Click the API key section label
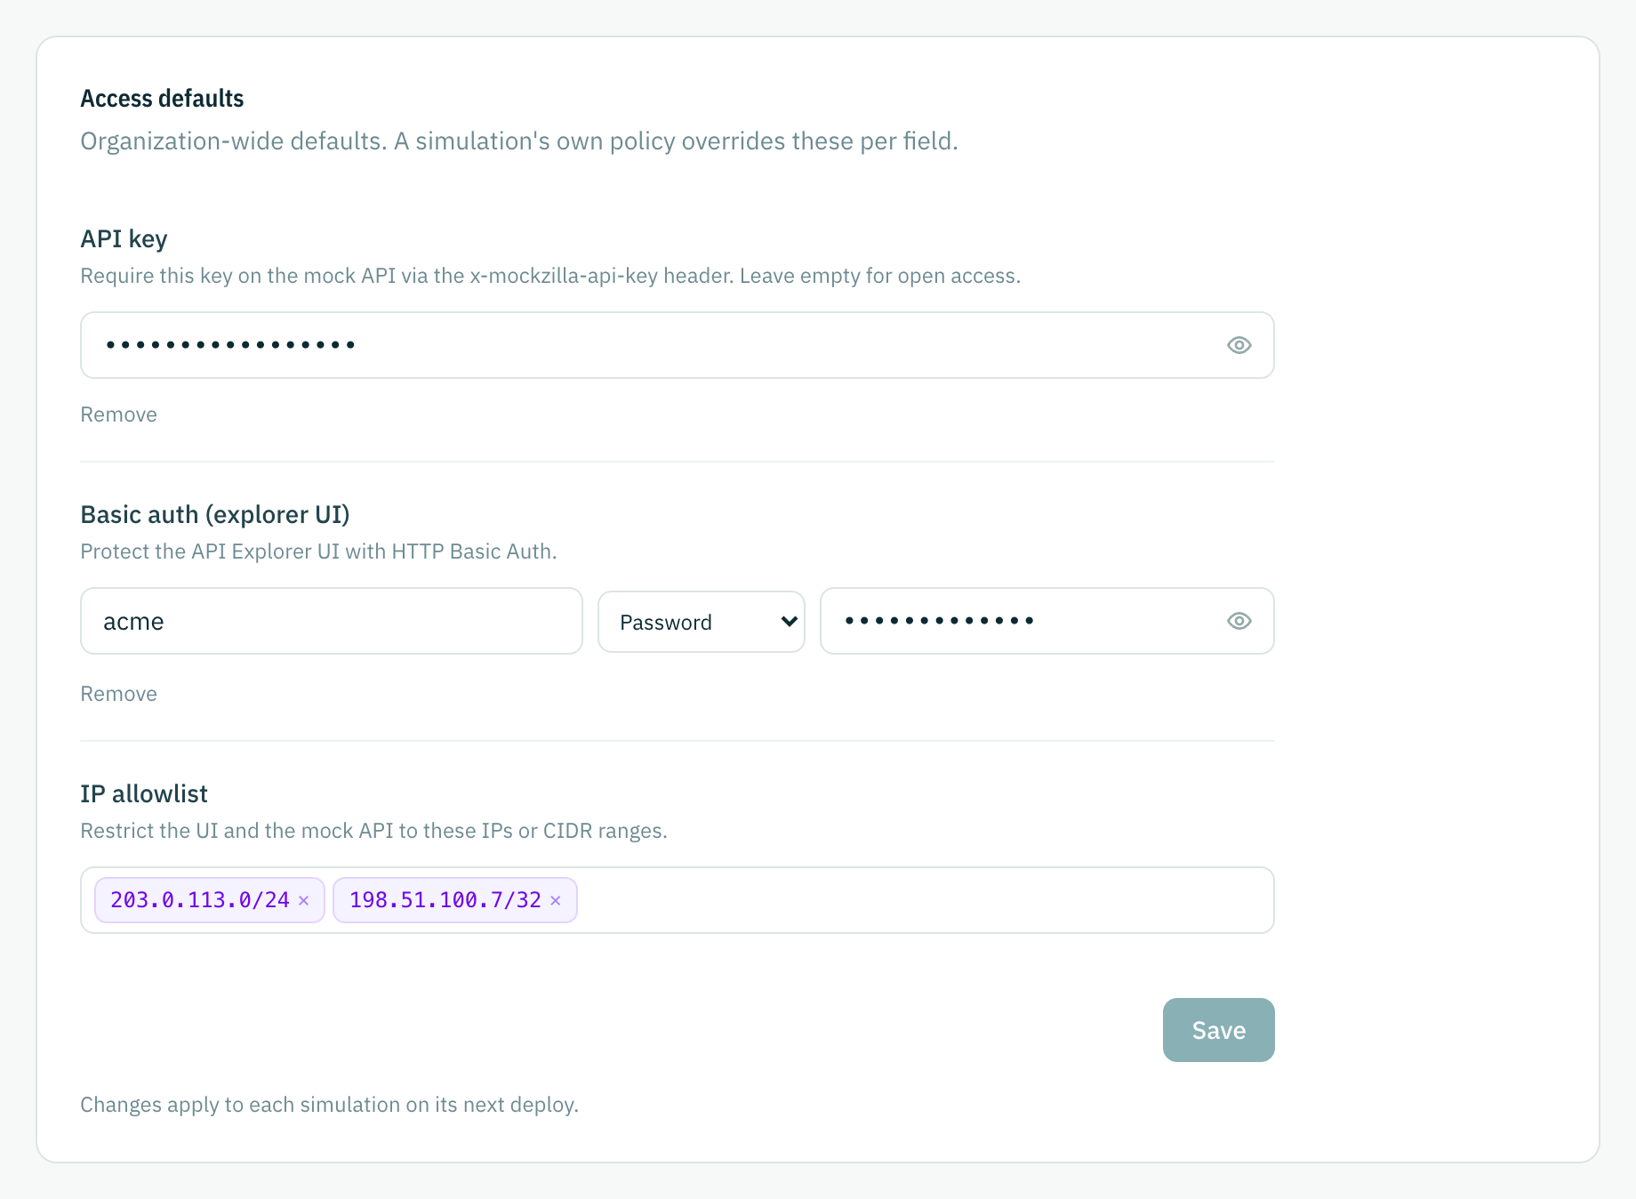This screenshot has width=1636, height=1199. (124, 238)
